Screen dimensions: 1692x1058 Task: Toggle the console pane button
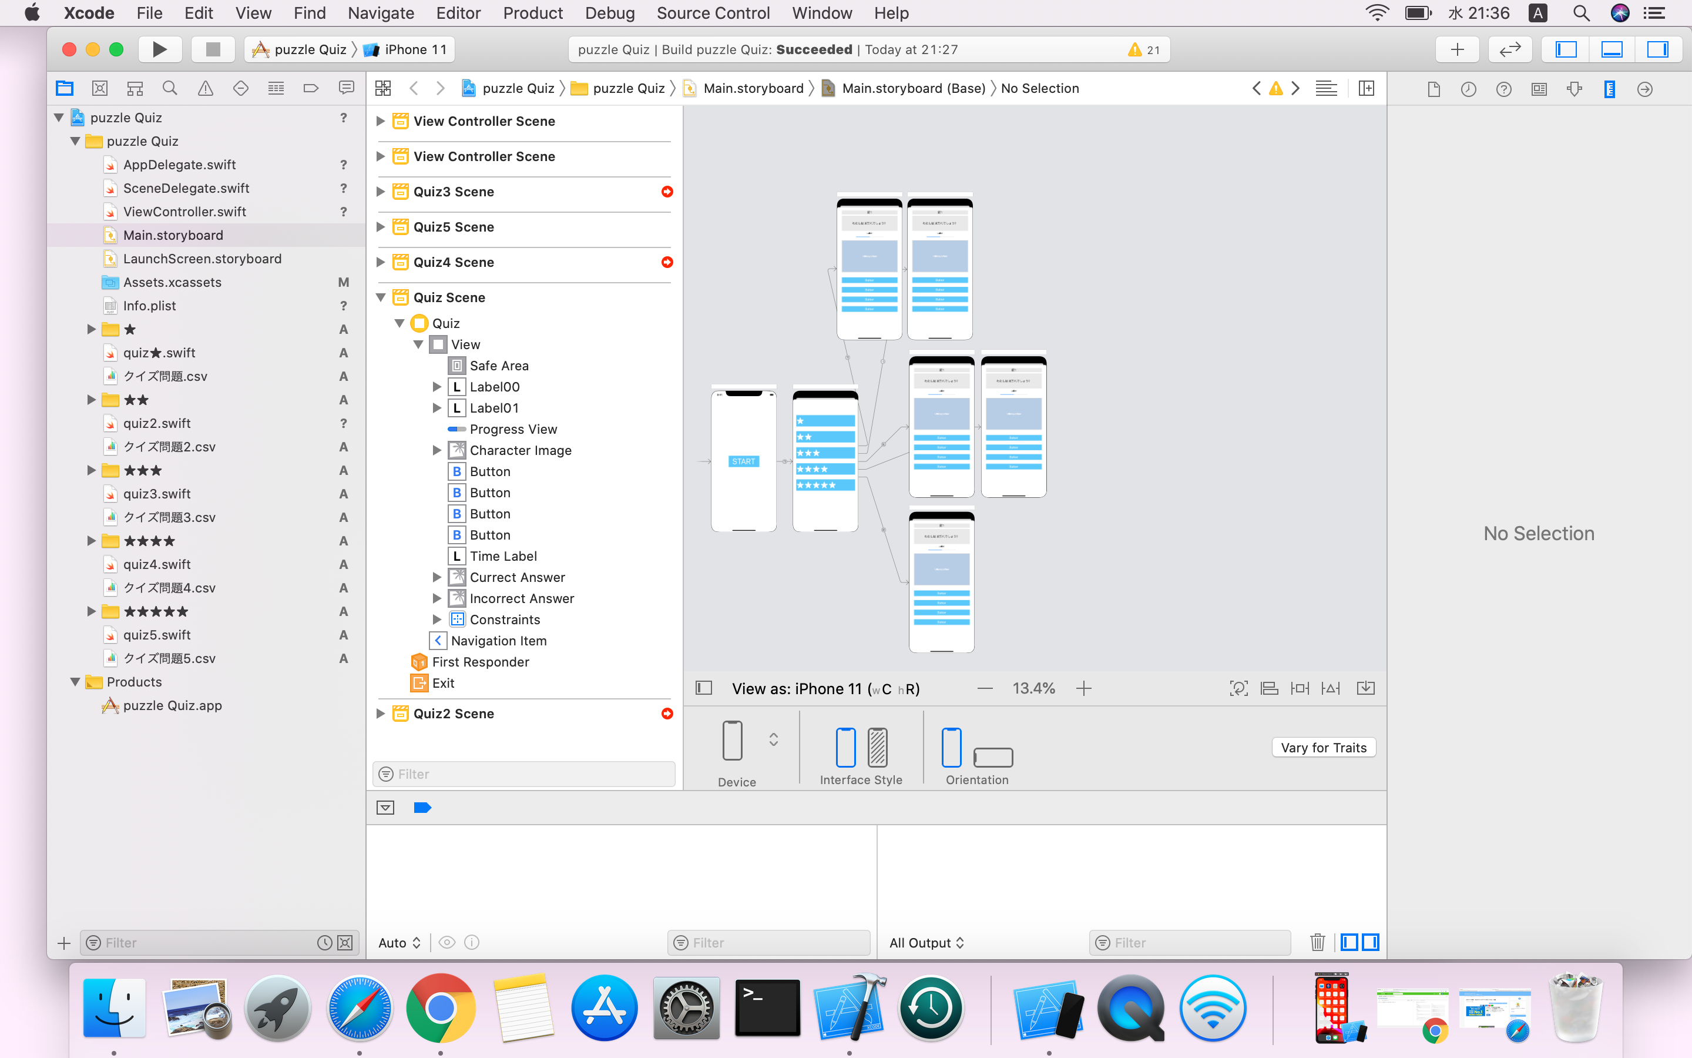click(x=1371, y=943)
